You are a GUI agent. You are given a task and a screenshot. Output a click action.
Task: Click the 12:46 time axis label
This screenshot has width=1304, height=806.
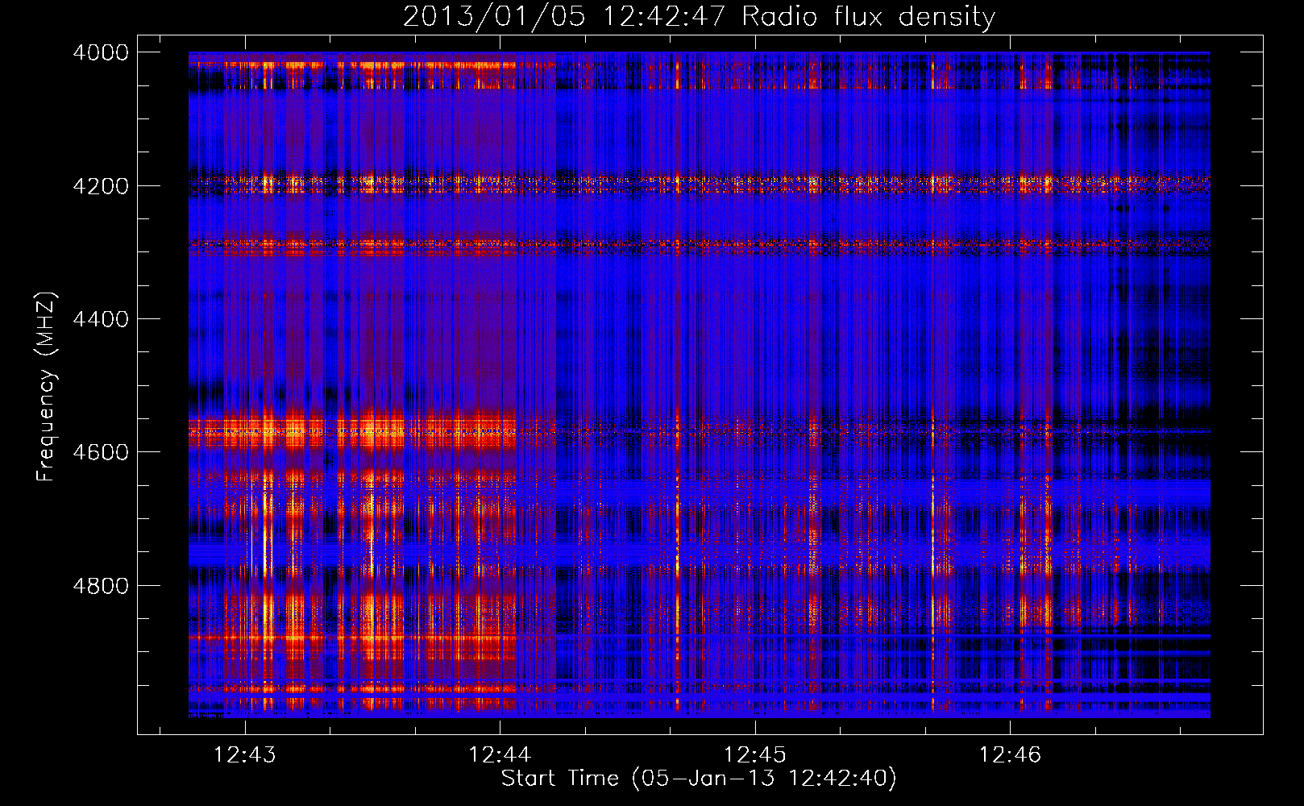[x=1010, y=754]
